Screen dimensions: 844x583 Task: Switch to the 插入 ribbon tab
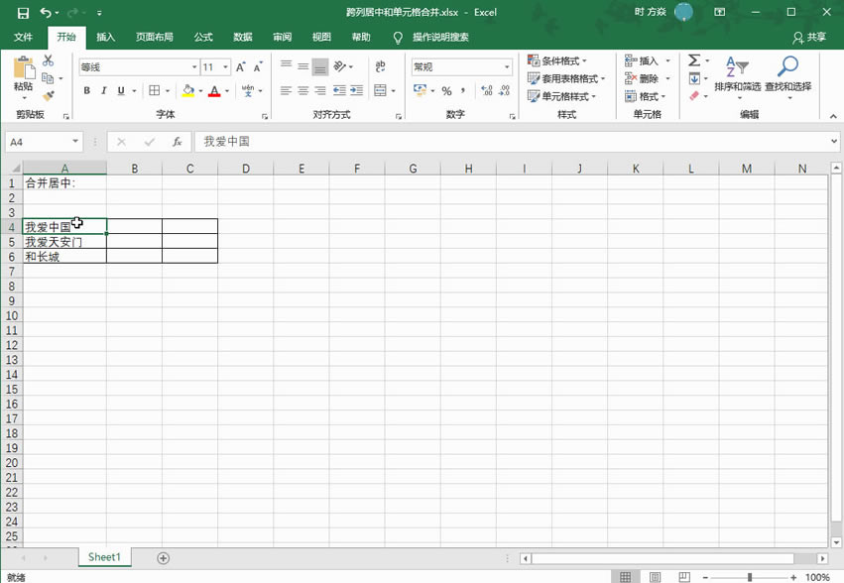click(104, 37)
